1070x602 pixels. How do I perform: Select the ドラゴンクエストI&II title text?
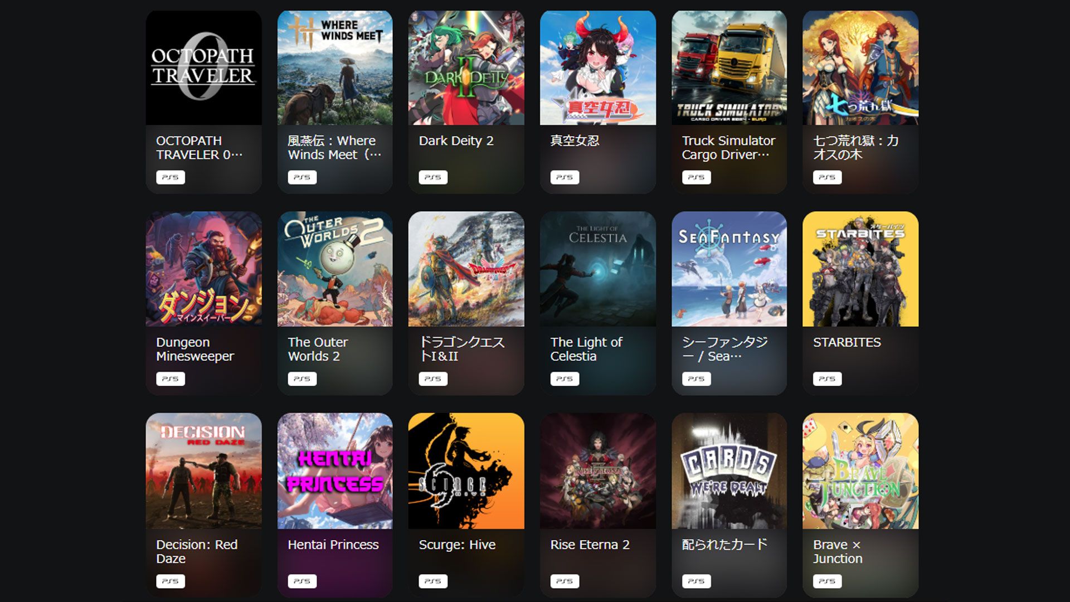click(461, 349)
